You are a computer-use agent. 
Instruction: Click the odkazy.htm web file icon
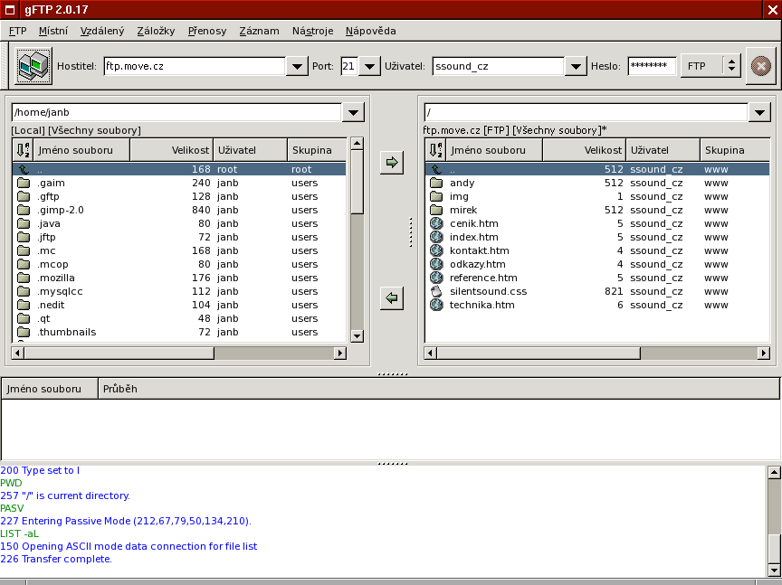click(x=436, y=264)
